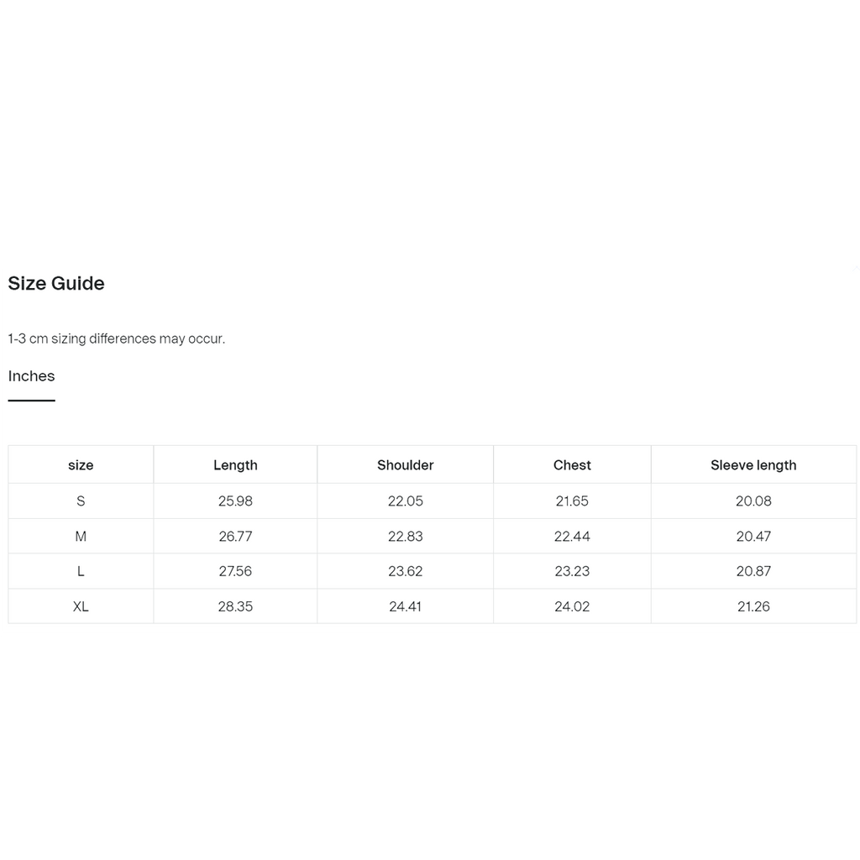Select the XL size row label

(81, 606)
